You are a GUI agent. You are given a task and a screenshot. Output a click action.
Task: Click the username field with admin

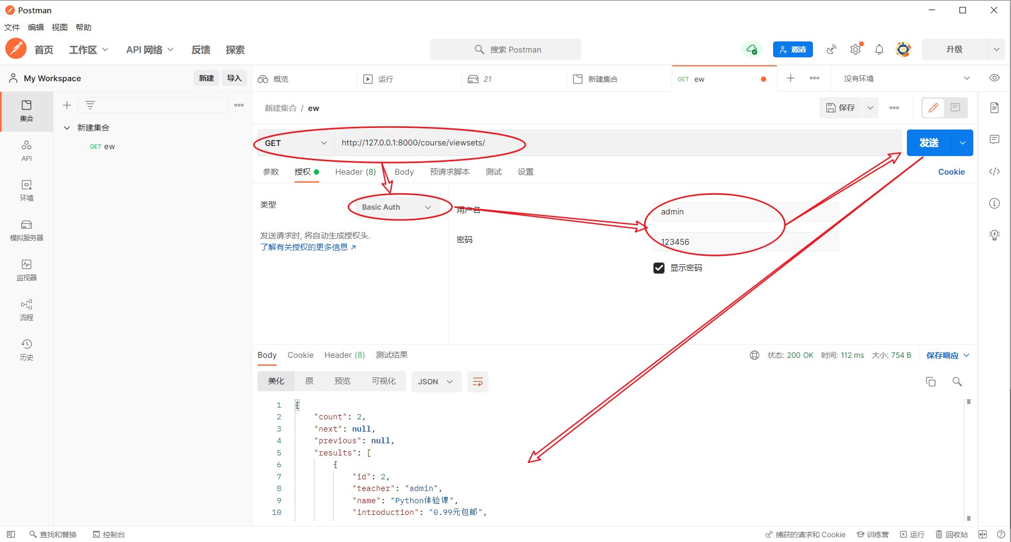pyautogui.click(x=746, y=212)
